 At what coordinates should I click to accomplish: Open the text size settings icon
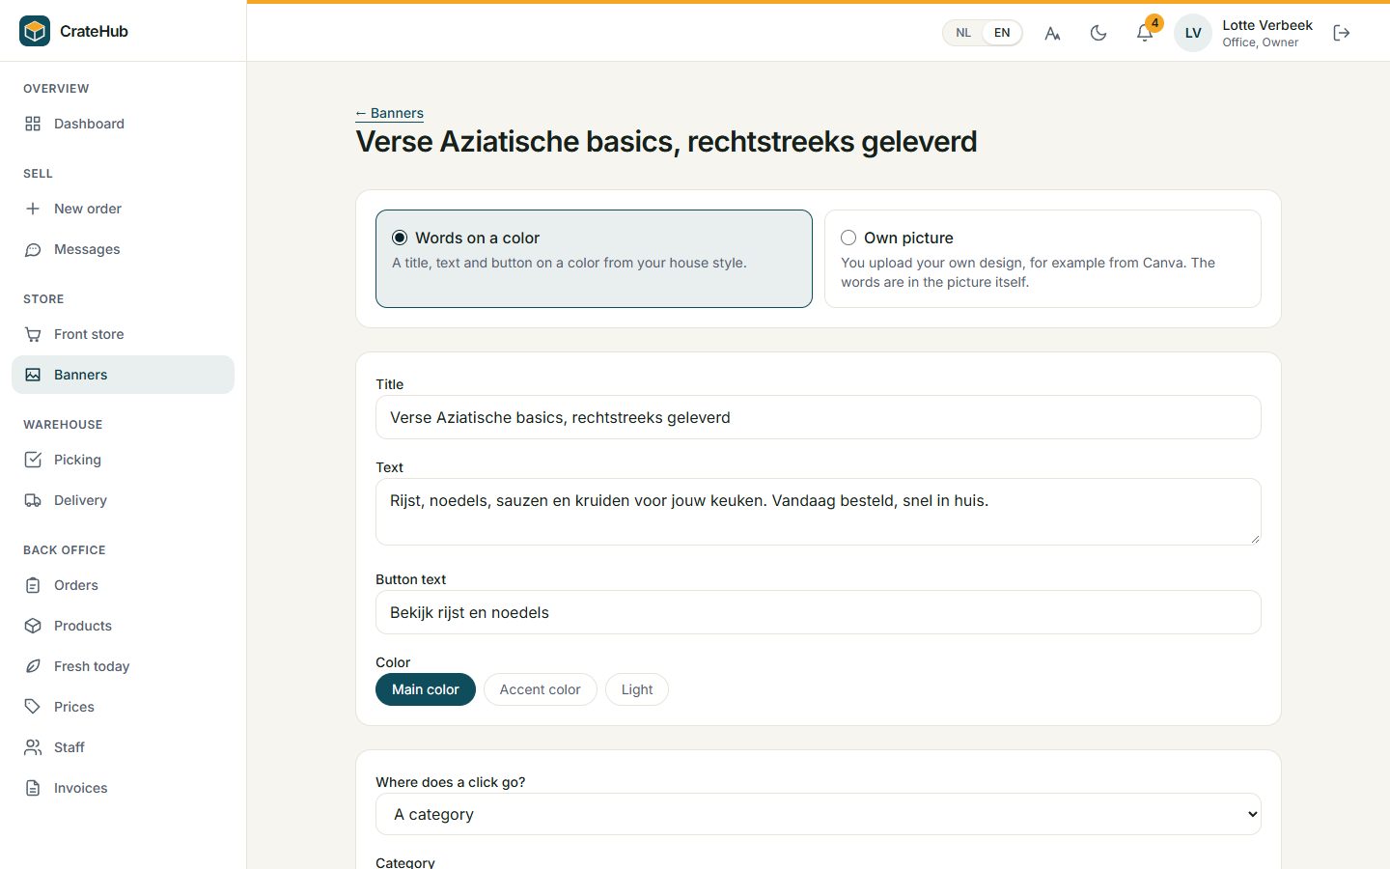(1052, 33)
